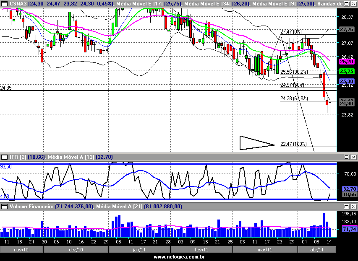Select the "24,97 (50%)" Fibonacci level label
The width and height of the screenshot is (358, 261).
292,85
